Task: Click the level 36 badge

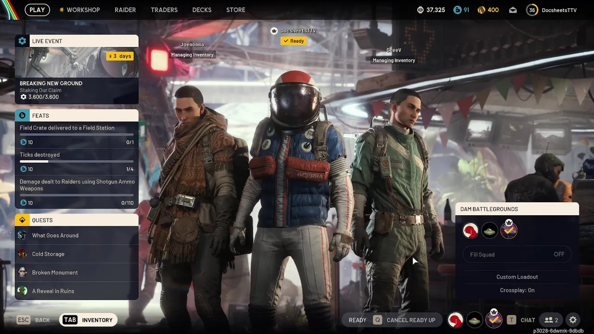Action: click(532, 10)
